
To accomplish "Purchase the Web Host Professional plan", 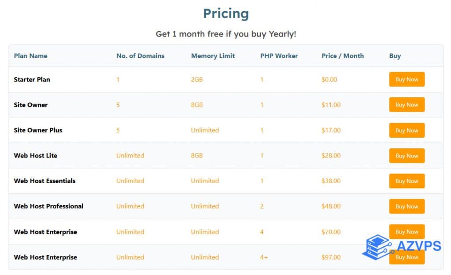I will click(407, 206).
